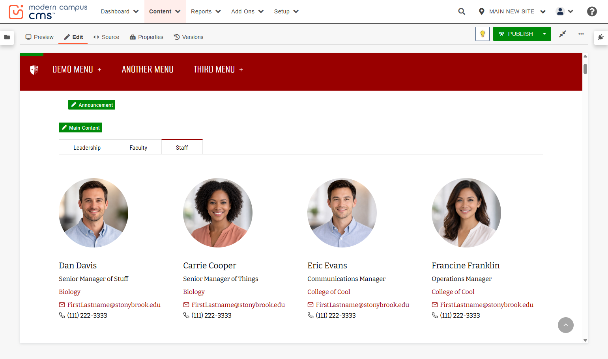Image resolution: width=608 pixels, height=359 pixels.
Task: Click the collapse full-screen arrows icon
Action: click(x=563, y=34)
